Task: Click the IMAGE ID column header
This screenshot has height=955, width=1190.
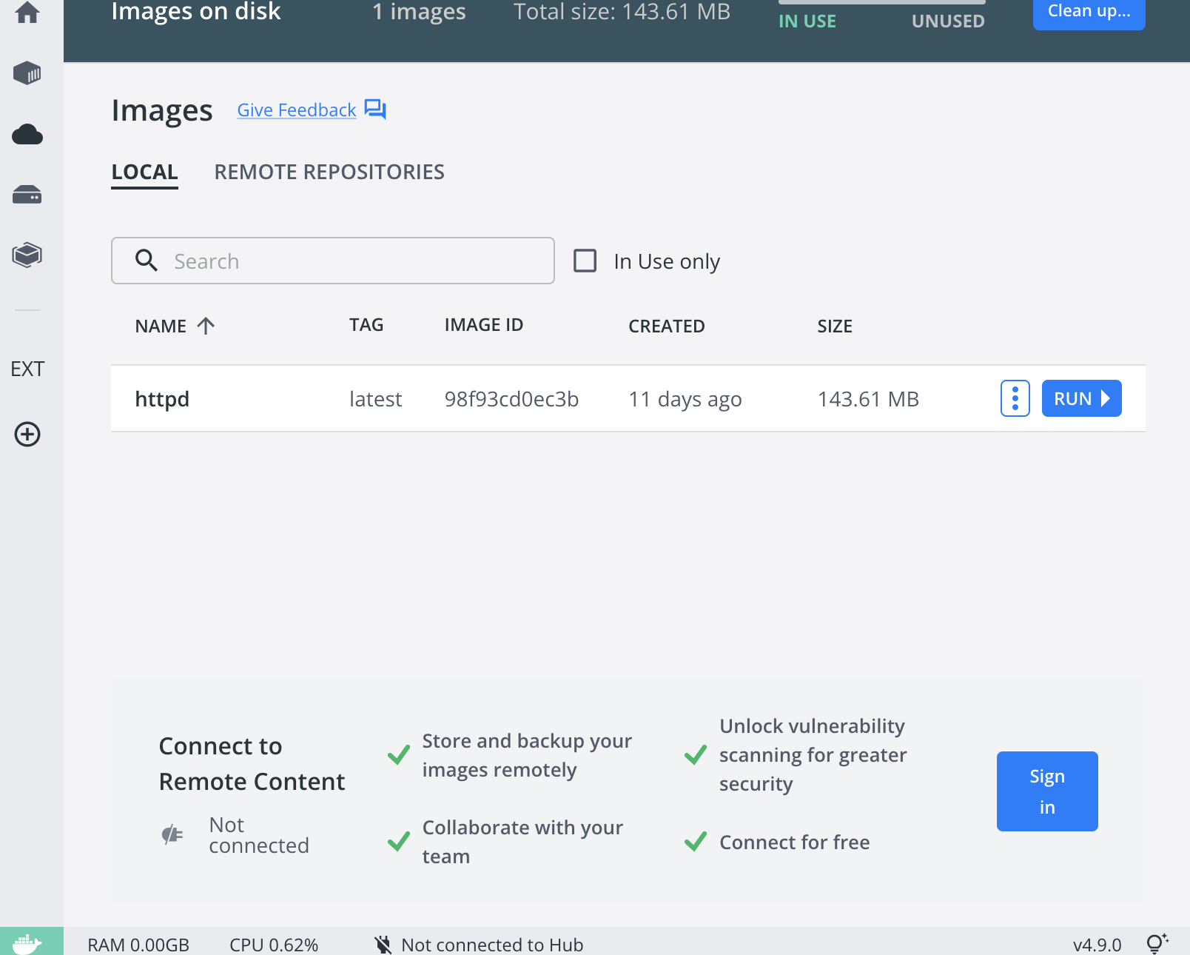Action: [484, 325]
